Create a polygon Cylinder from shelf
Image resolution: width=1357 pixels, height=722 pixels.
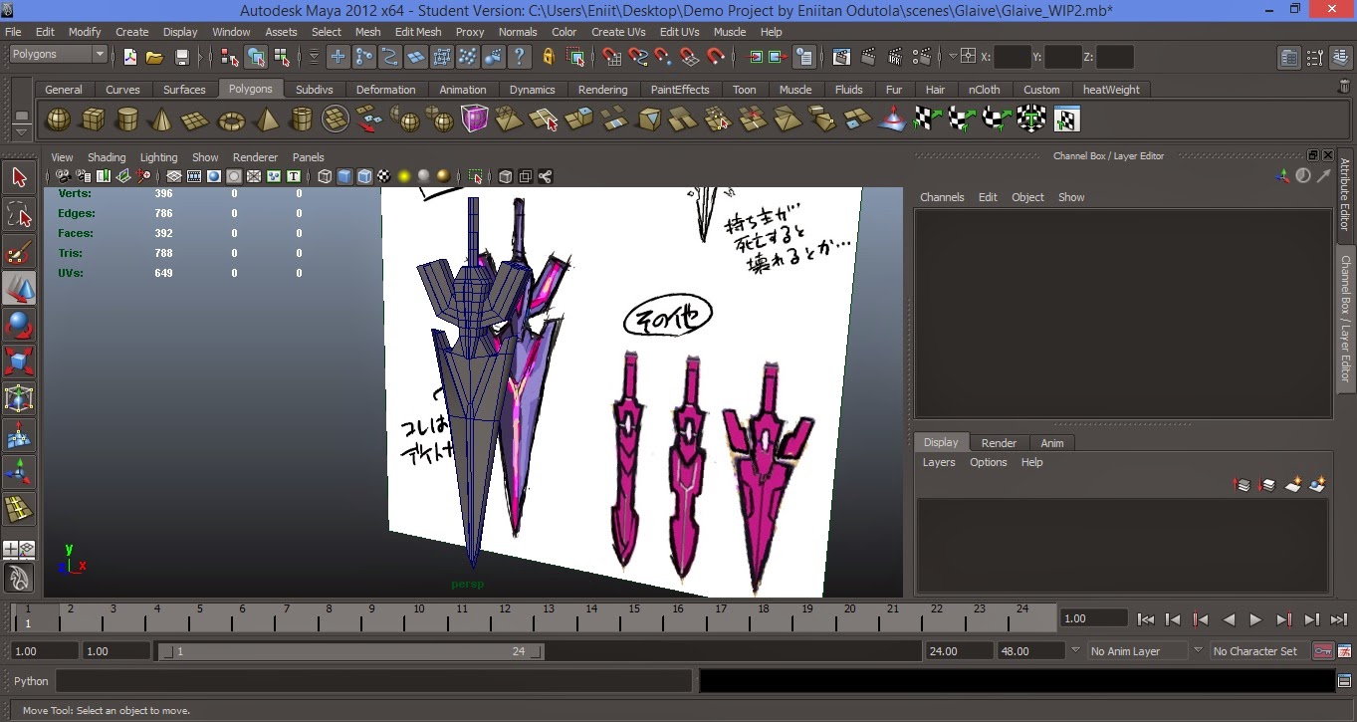click(127, 120)
